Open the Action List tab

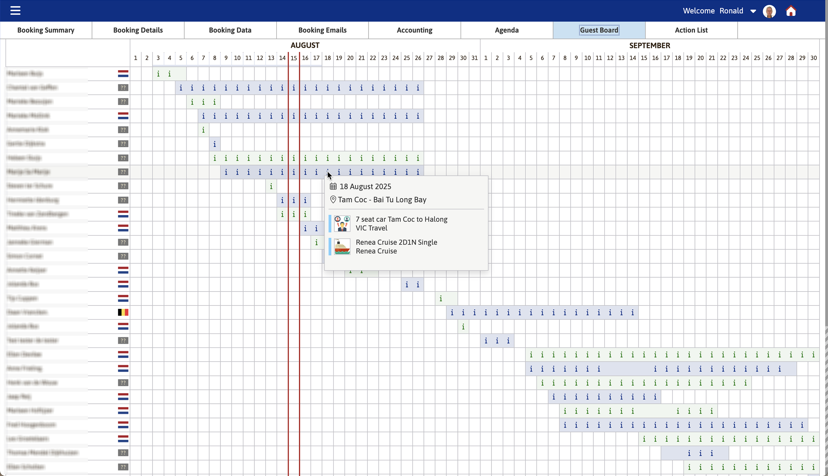691,30
